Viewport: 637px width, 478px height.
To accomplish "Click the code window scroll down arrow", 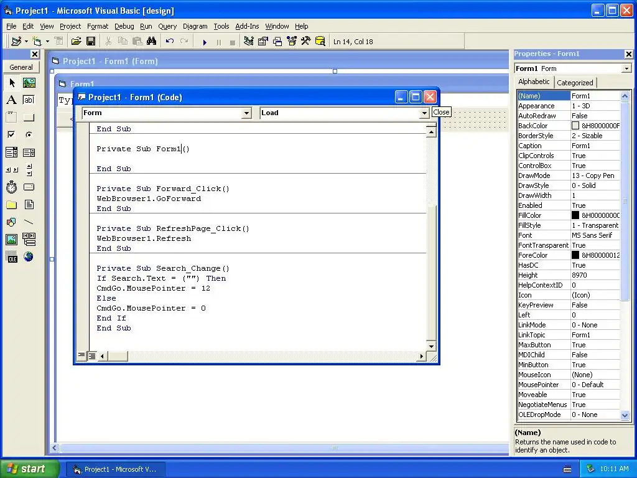I will click(431, 346).
